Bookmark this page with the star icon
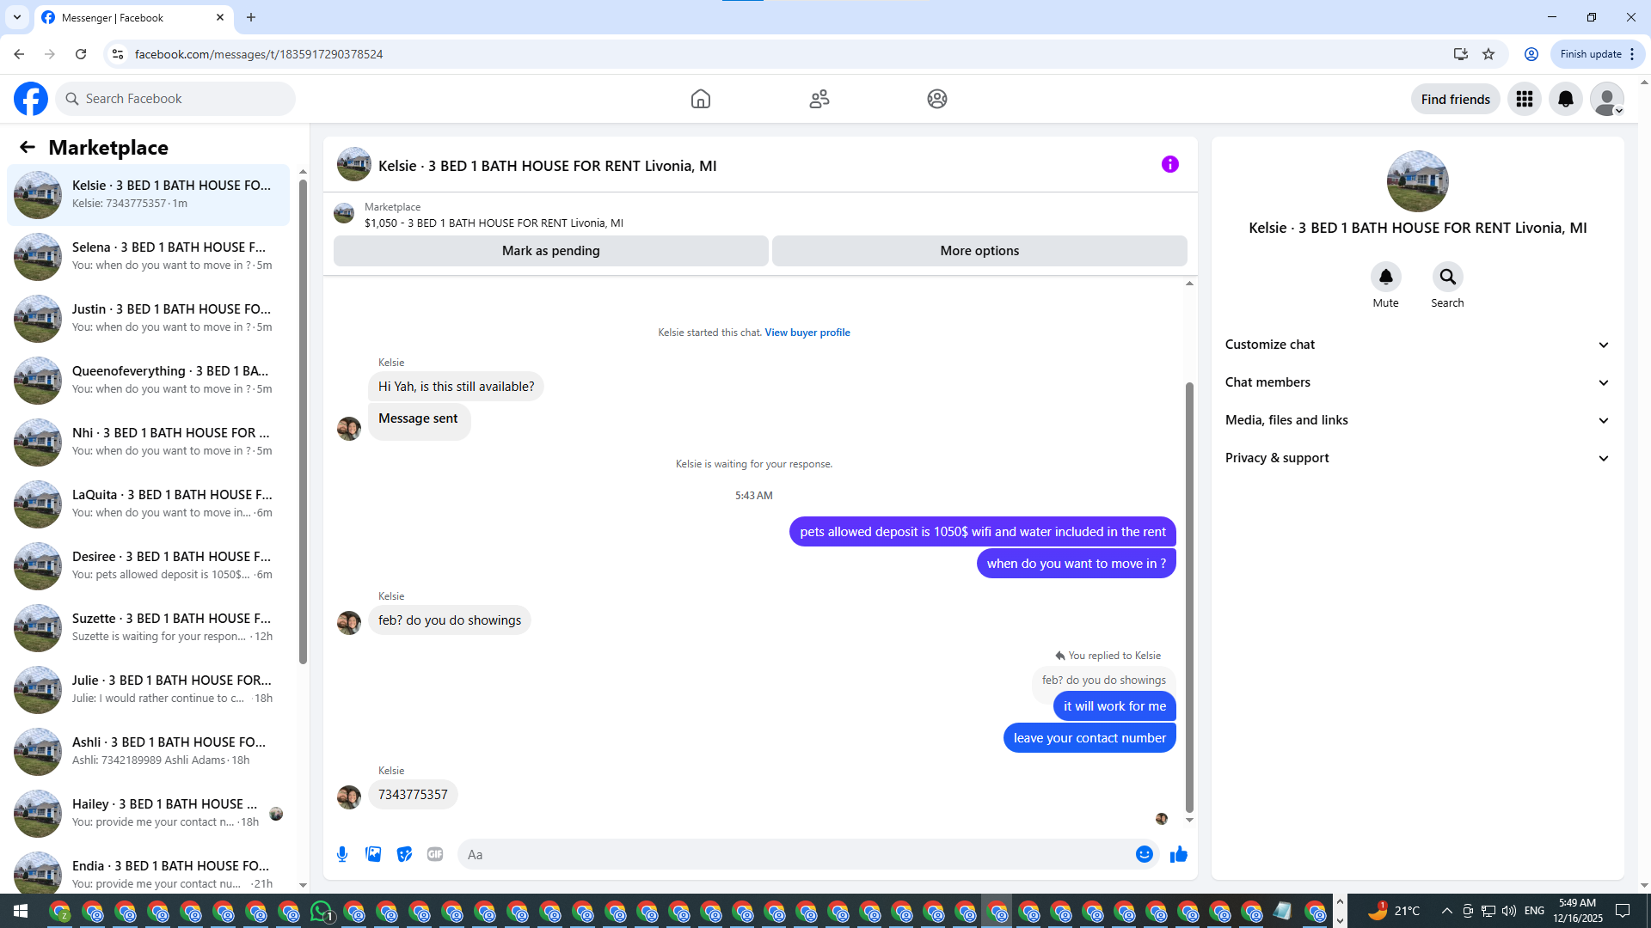 (x=1488, y=54)
